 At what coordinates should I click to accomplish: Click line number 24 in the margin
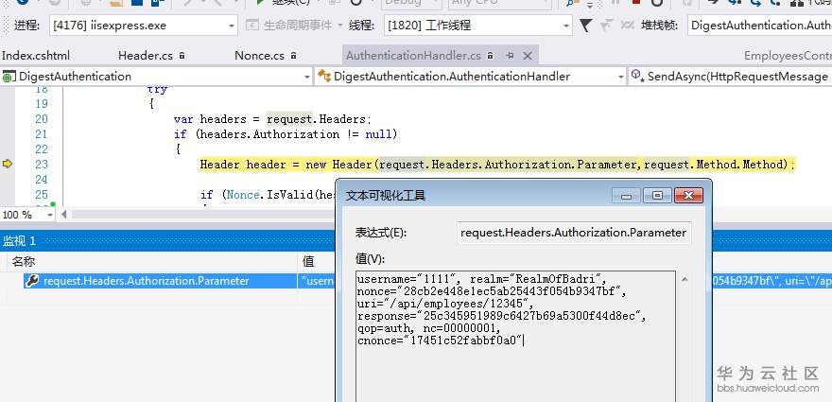42,180
